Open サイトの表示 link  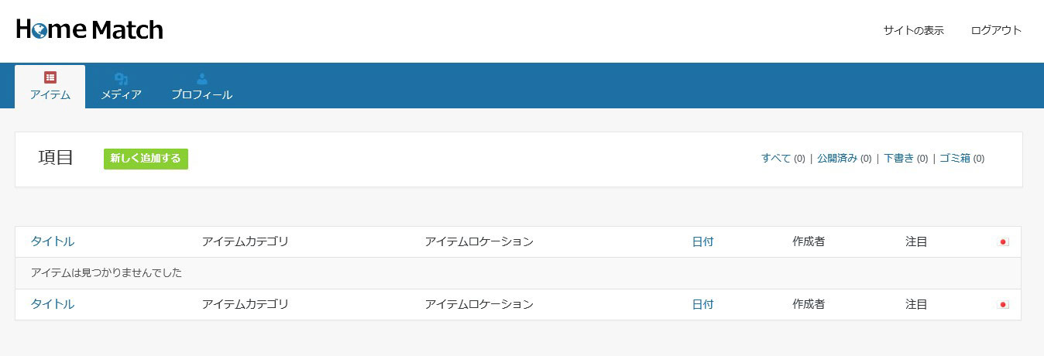click(914, 31)
